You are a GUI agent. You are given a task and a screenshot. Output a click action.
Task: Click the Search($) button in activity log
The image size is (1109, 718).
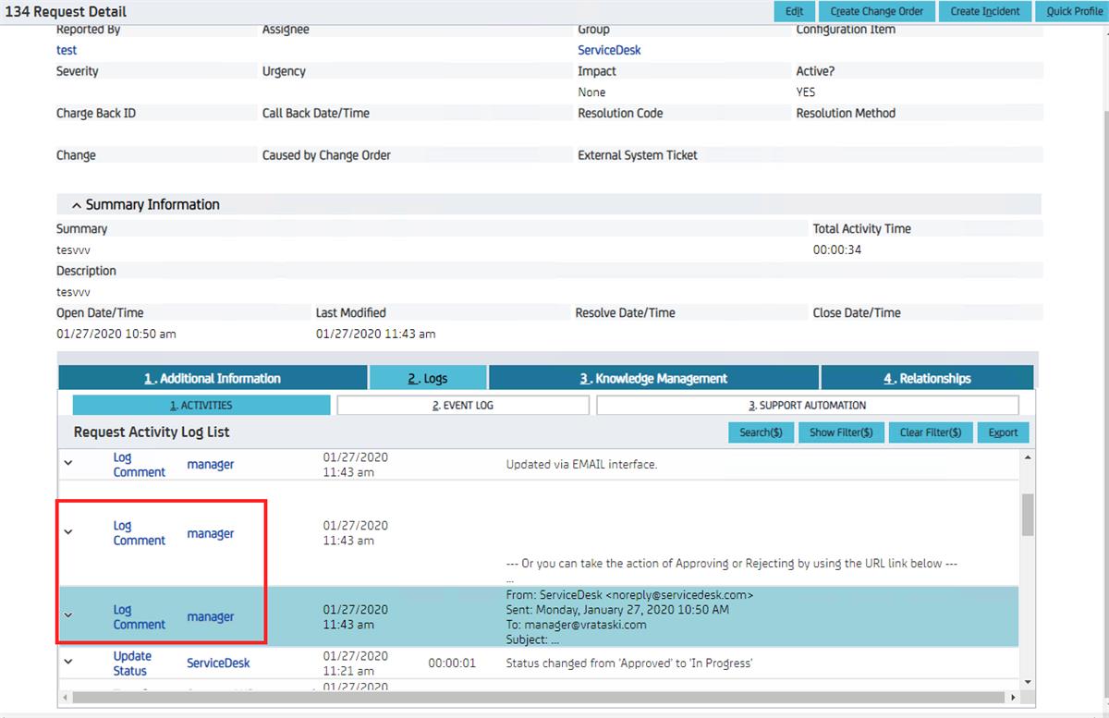[x=761, y=432]
